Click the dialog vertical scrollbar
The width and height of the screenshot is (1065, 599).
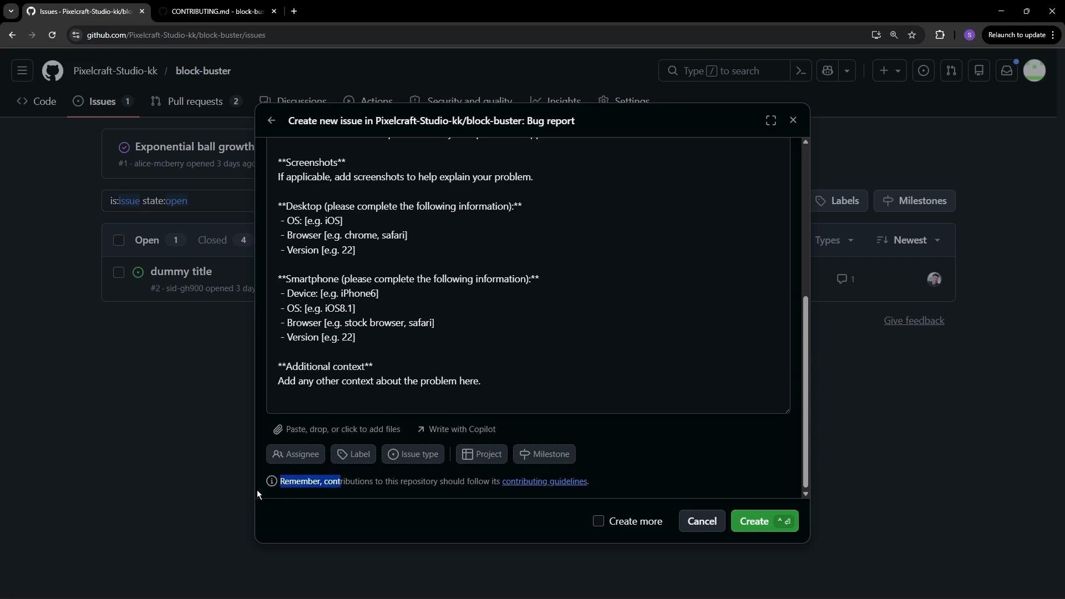[805, 392]
